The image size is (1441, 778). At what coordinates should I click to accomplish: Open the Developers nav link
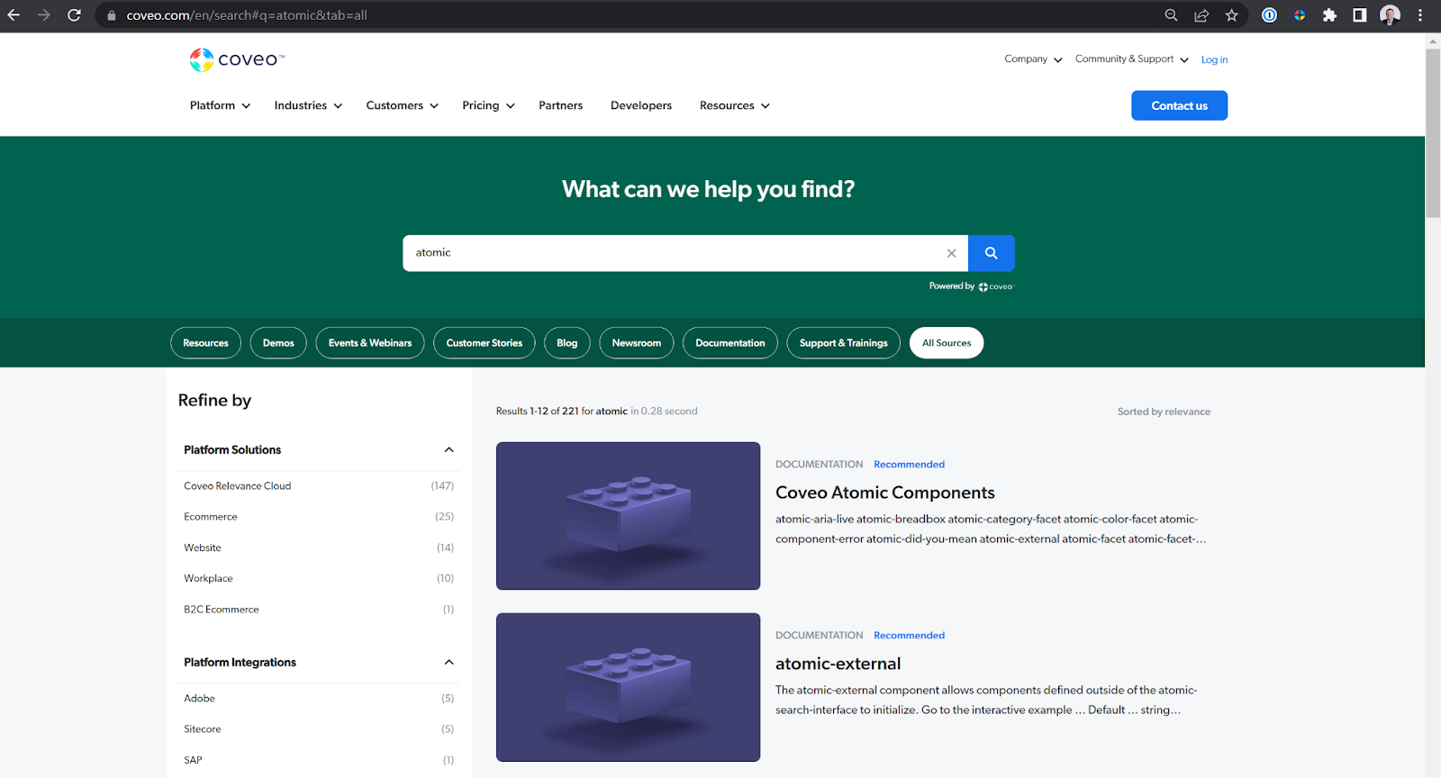[641, 105]
